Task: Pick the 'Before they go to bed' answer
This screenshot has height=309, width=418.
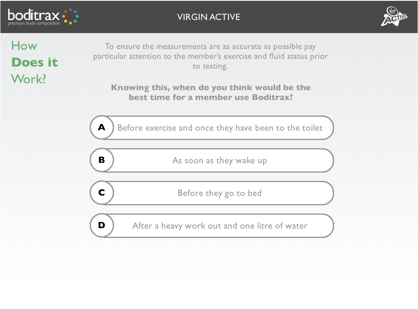Action: pos(220,193)
